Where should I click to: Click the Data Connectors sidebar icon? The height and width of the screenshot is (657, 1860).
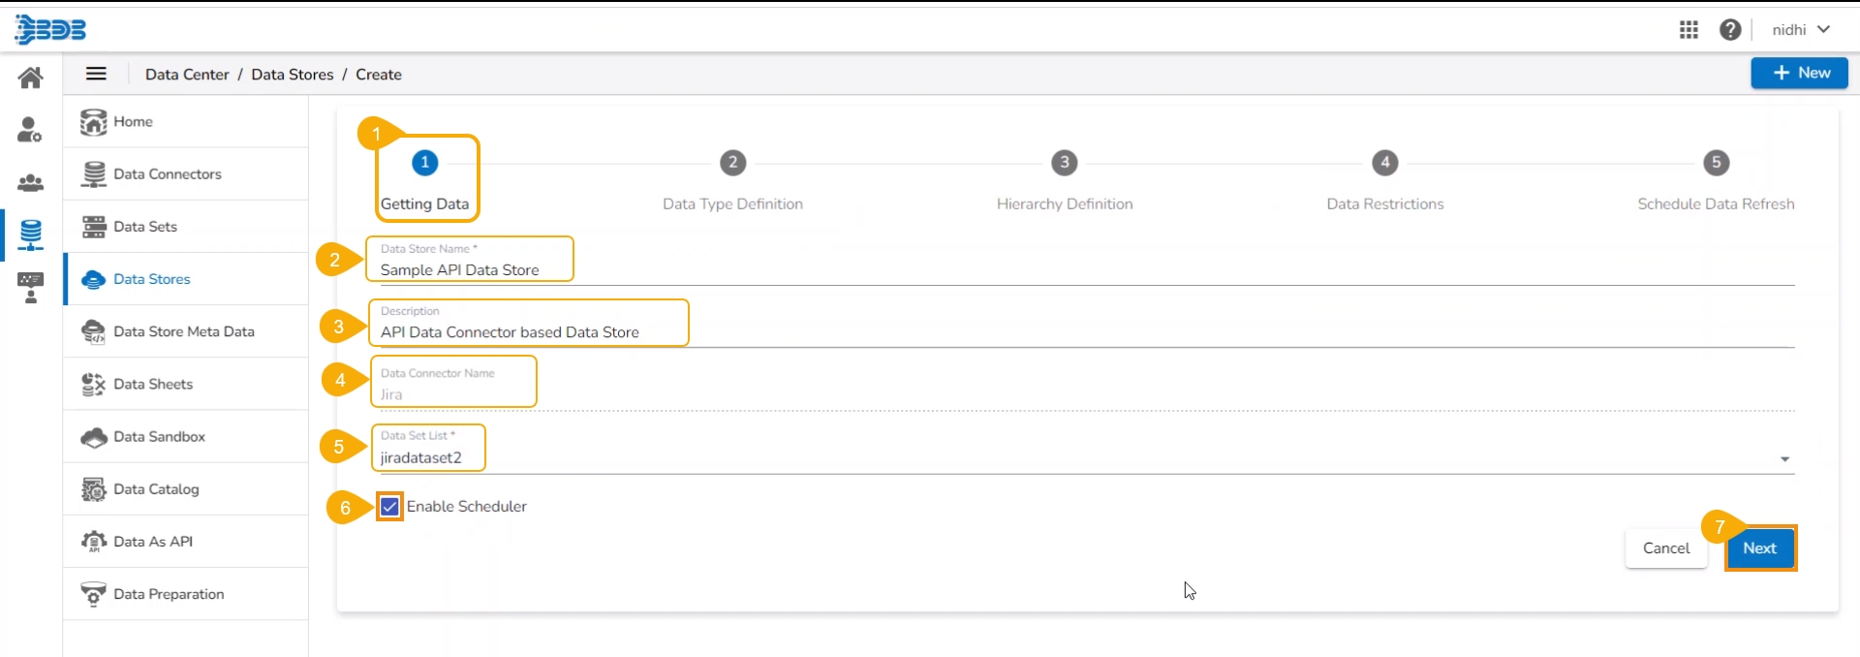coord(94,174)
